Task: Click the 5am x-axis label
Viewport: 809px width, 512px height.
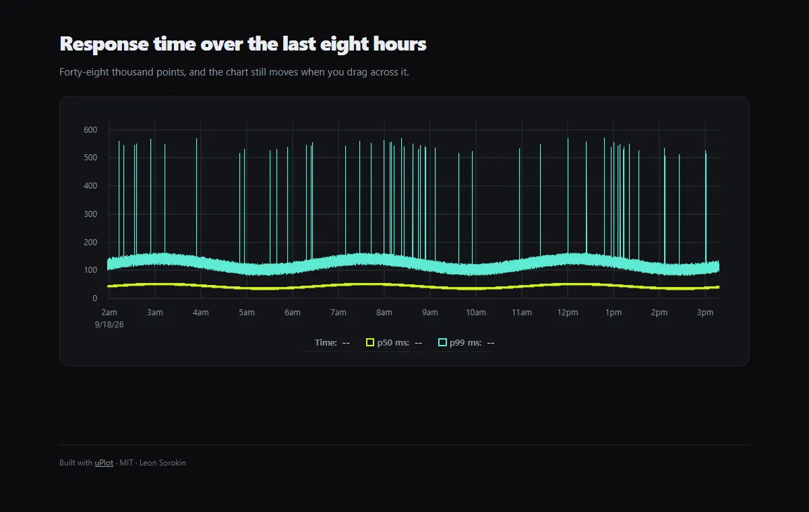Action: coord(247,313)
